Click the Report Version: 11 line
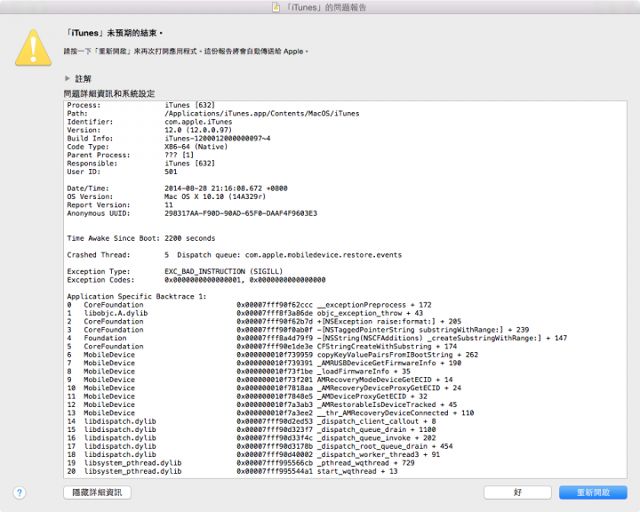 point(120,205)
